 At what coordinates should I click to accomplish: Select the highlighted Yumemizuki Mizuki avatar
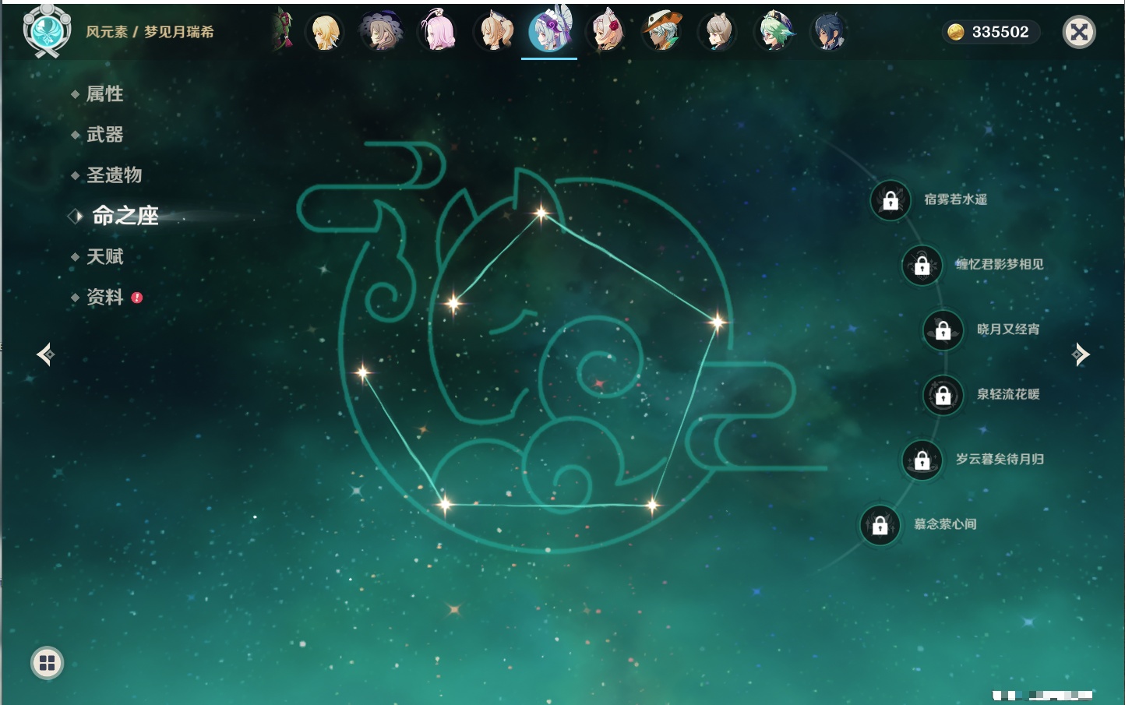pos(549,30)
